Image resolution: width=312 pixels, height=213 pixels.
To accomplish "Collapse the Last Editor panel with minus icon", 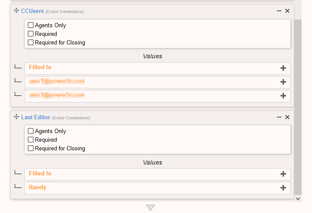I will point(279,117).
